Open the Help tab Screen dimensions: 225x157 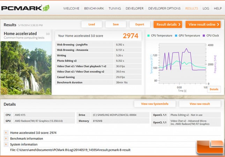[x=218, y=8]
